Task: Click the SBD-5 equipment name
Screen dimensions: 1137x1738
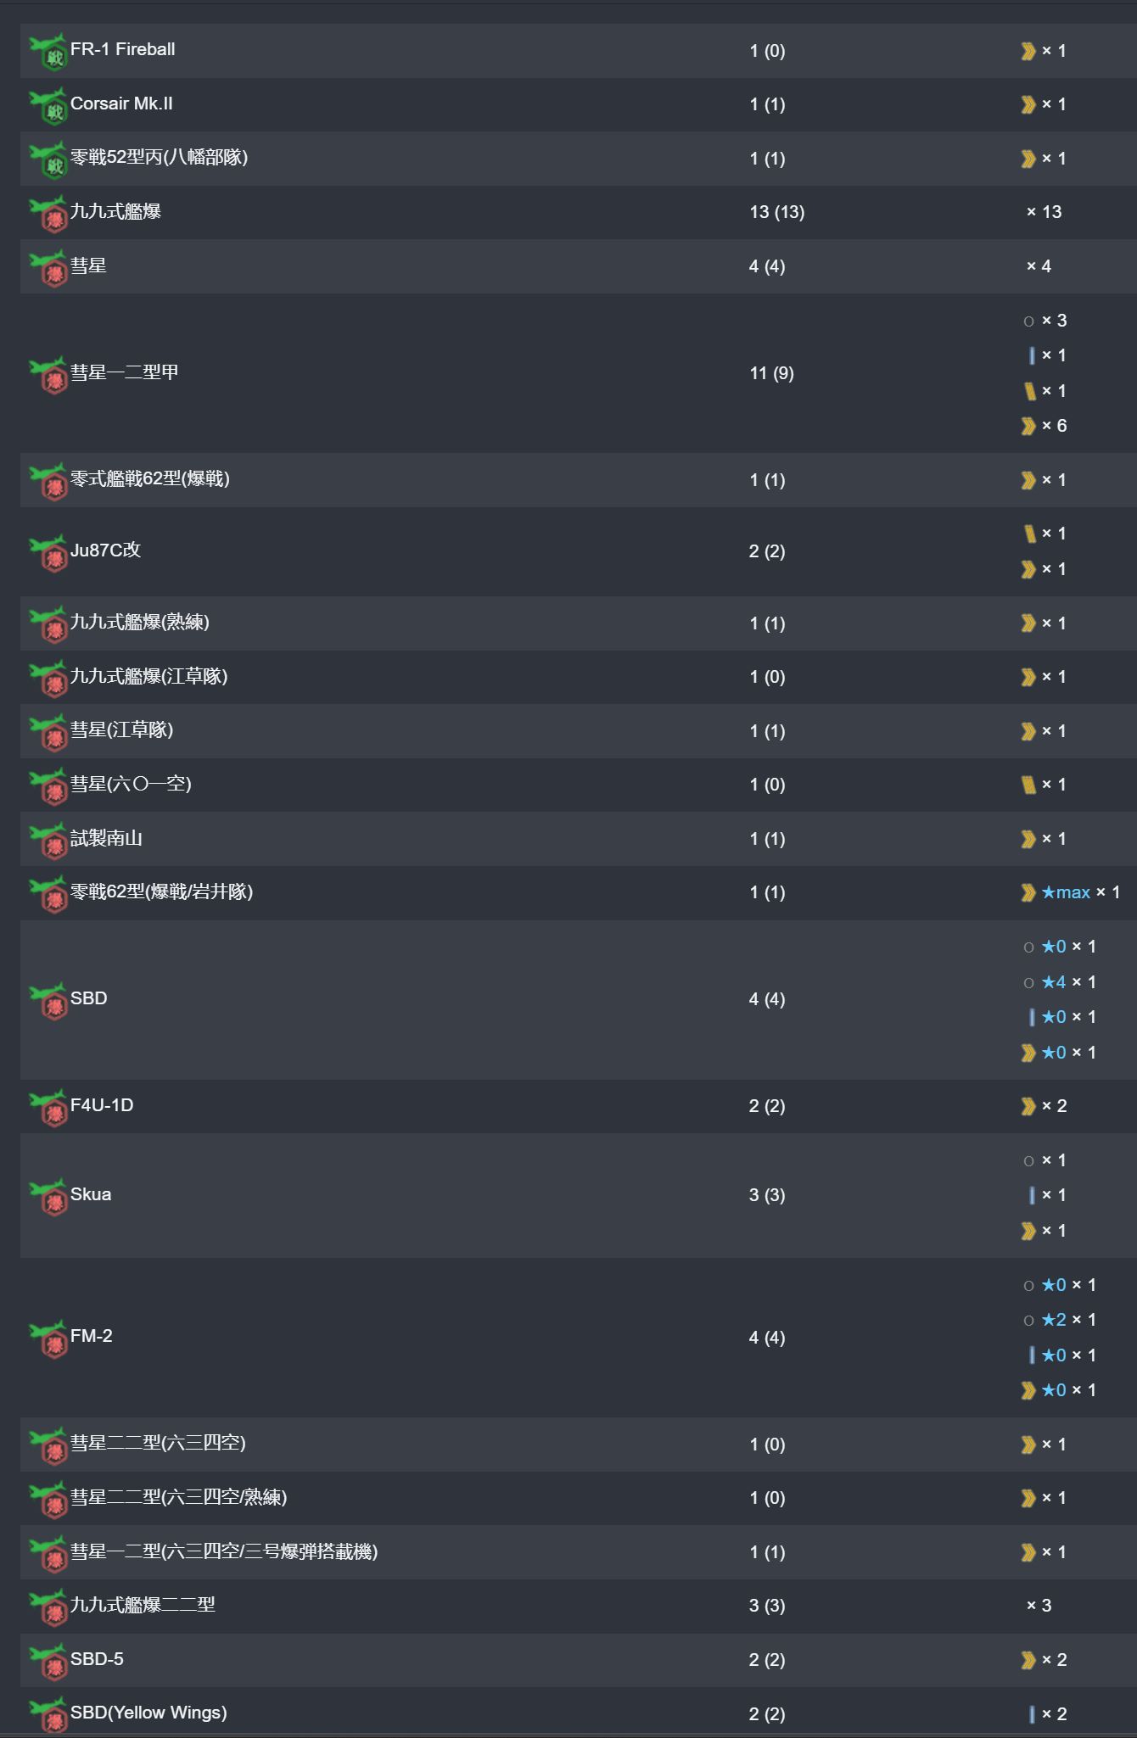Action: 97,1659
